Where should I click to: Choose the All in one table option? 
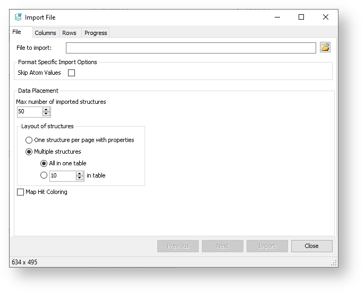[x=44, y=164]
